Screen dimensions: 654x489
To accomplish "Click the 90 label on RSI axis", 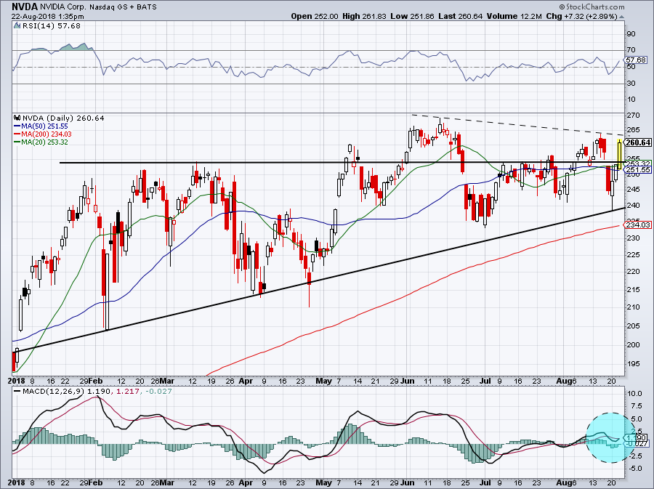I will point(631,34).
